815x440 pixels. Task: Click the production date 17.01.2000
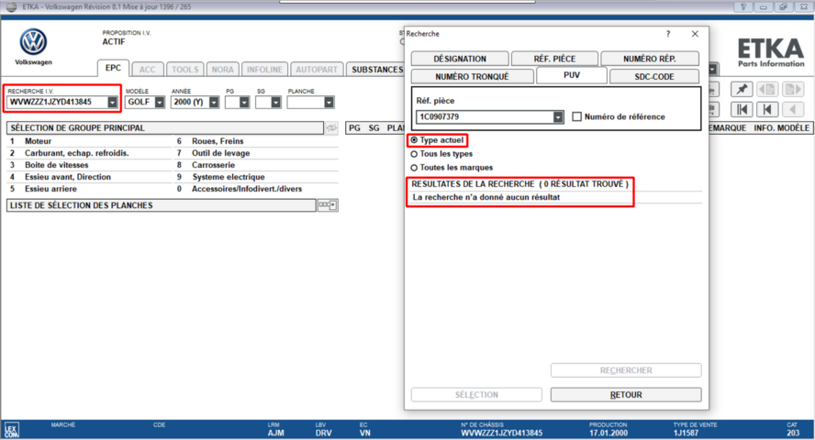(x=608, y=433)
